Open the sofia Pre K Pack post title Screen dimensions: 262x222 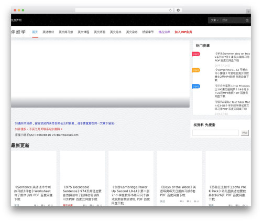(x=227, y=193)
